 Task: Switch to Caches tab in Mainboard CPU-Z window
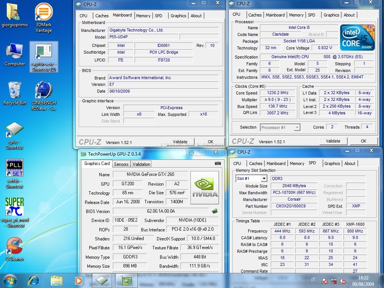[102, 16]
